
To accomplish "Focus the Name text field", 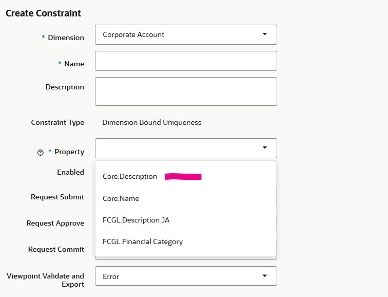I will pyautogui.click(x=186, y=61).
